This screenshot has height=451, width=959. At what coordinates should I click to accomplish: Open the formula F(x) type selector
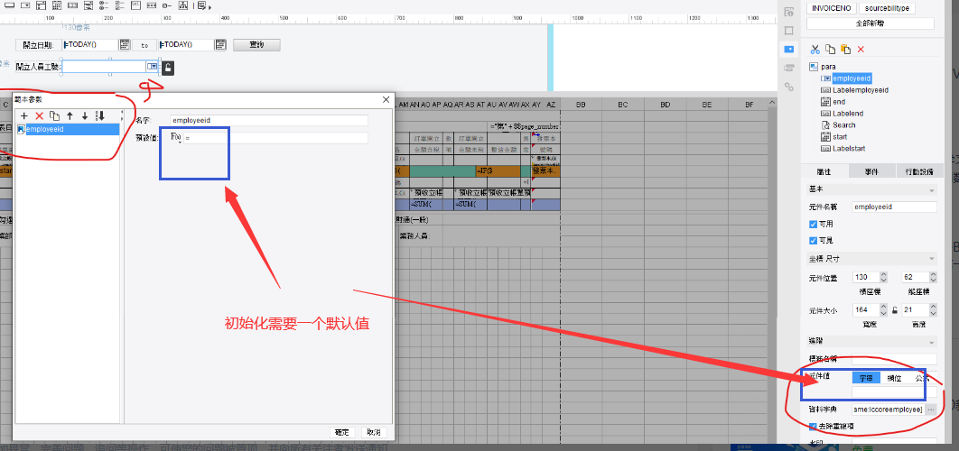point(175,138)
